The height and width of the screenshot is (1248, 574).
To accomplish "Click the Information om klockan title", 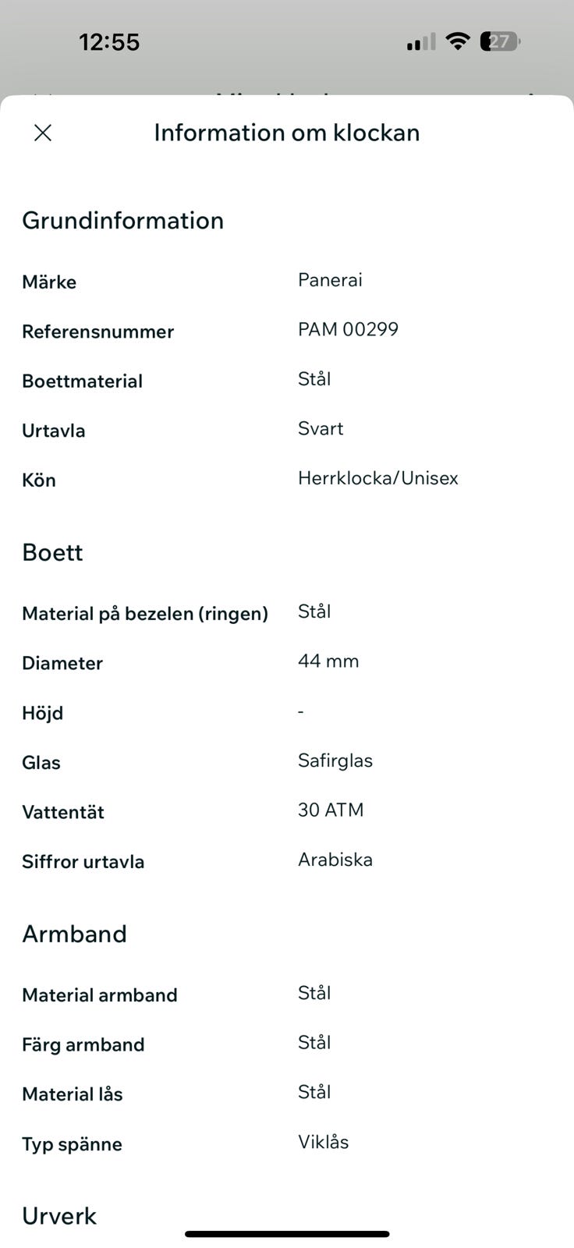I will click(x=286, y=133).
